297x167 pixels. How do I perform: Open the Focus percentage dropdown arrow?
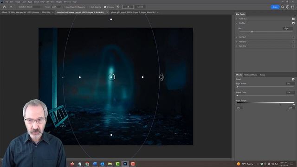pyautogui.click(x=60, y=7)
